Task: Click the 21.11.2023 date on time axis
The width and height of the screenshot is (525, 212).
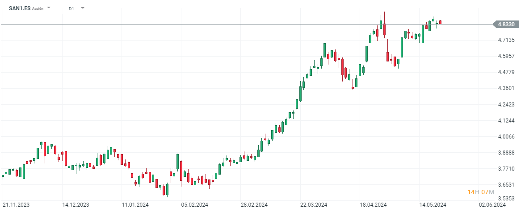Action: [16, 205]
